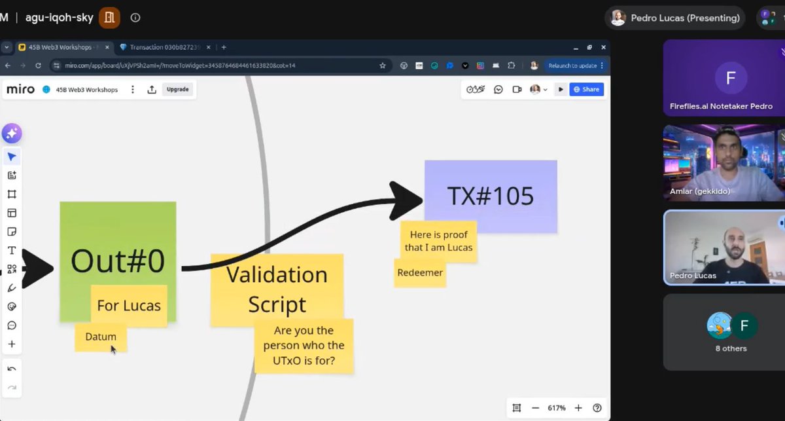Open the Miro AI assistant sparkle button
The width and height of the screenshot is (785, 421).
click(x=12, y=134)
